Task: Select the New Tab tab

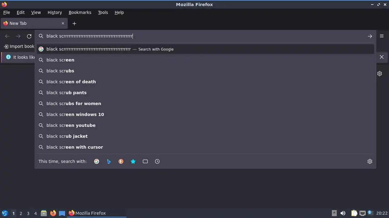Action: click(x=34, y=23)
